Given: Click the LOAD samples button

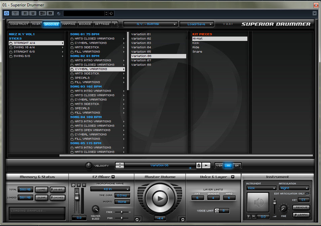Looking at the screenshot, I should [x=42, y=190].
